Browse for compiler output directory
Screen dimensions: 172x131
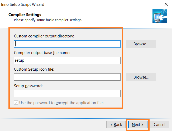coord(141,44)
